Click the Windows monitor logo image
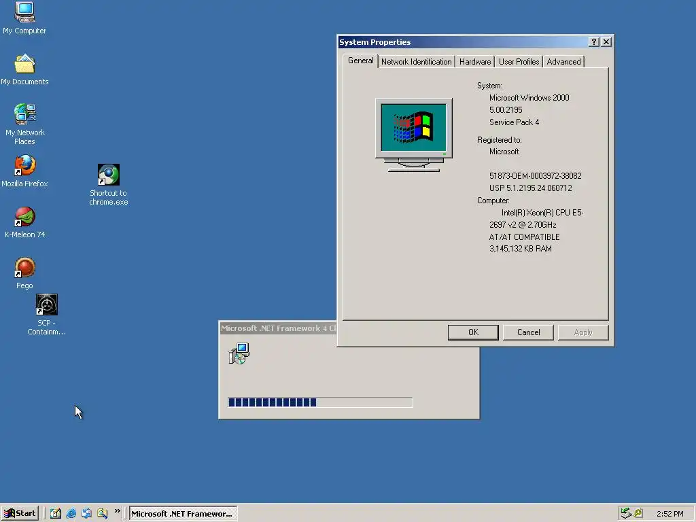The width and height of the screenshot is (696, 522). [414, 135]
